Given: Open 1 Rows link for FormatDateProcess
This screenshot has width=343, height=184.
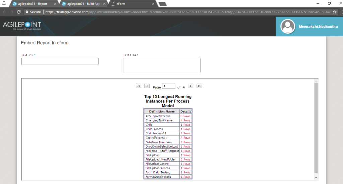Looking at the screenshot, I should (186, 177).
